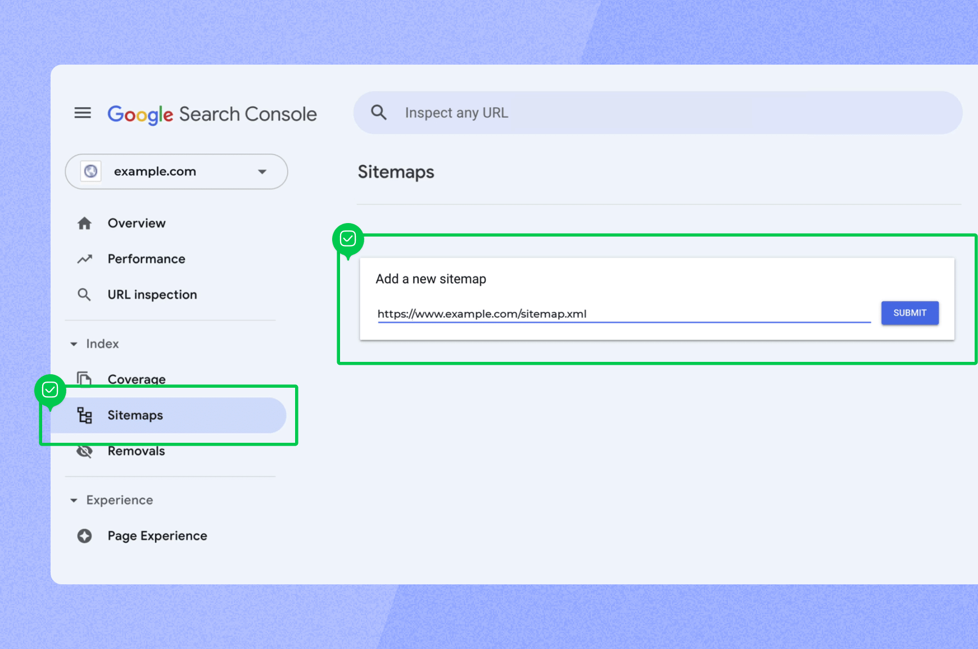The height and width of the screenshot is (649, 978).
Task: Click the Index section label
Action: [102, 344]
